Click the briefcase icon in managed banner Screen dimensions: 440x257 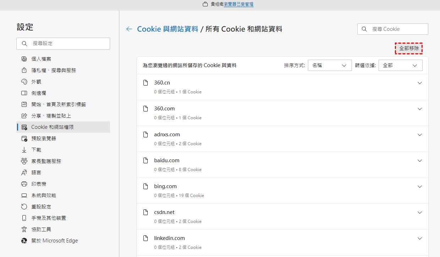(x=205, y=4)
